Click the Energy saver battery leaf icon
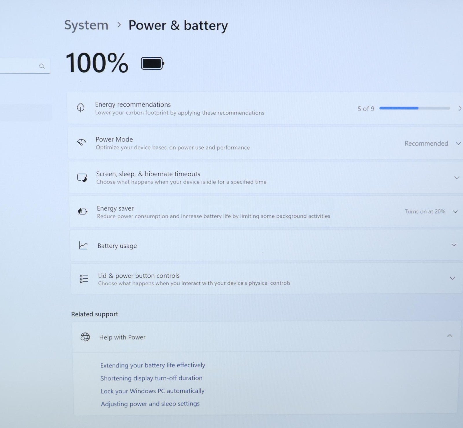This screenshot has height=428, width=463. pyautogui.click(x=82, y=212)
